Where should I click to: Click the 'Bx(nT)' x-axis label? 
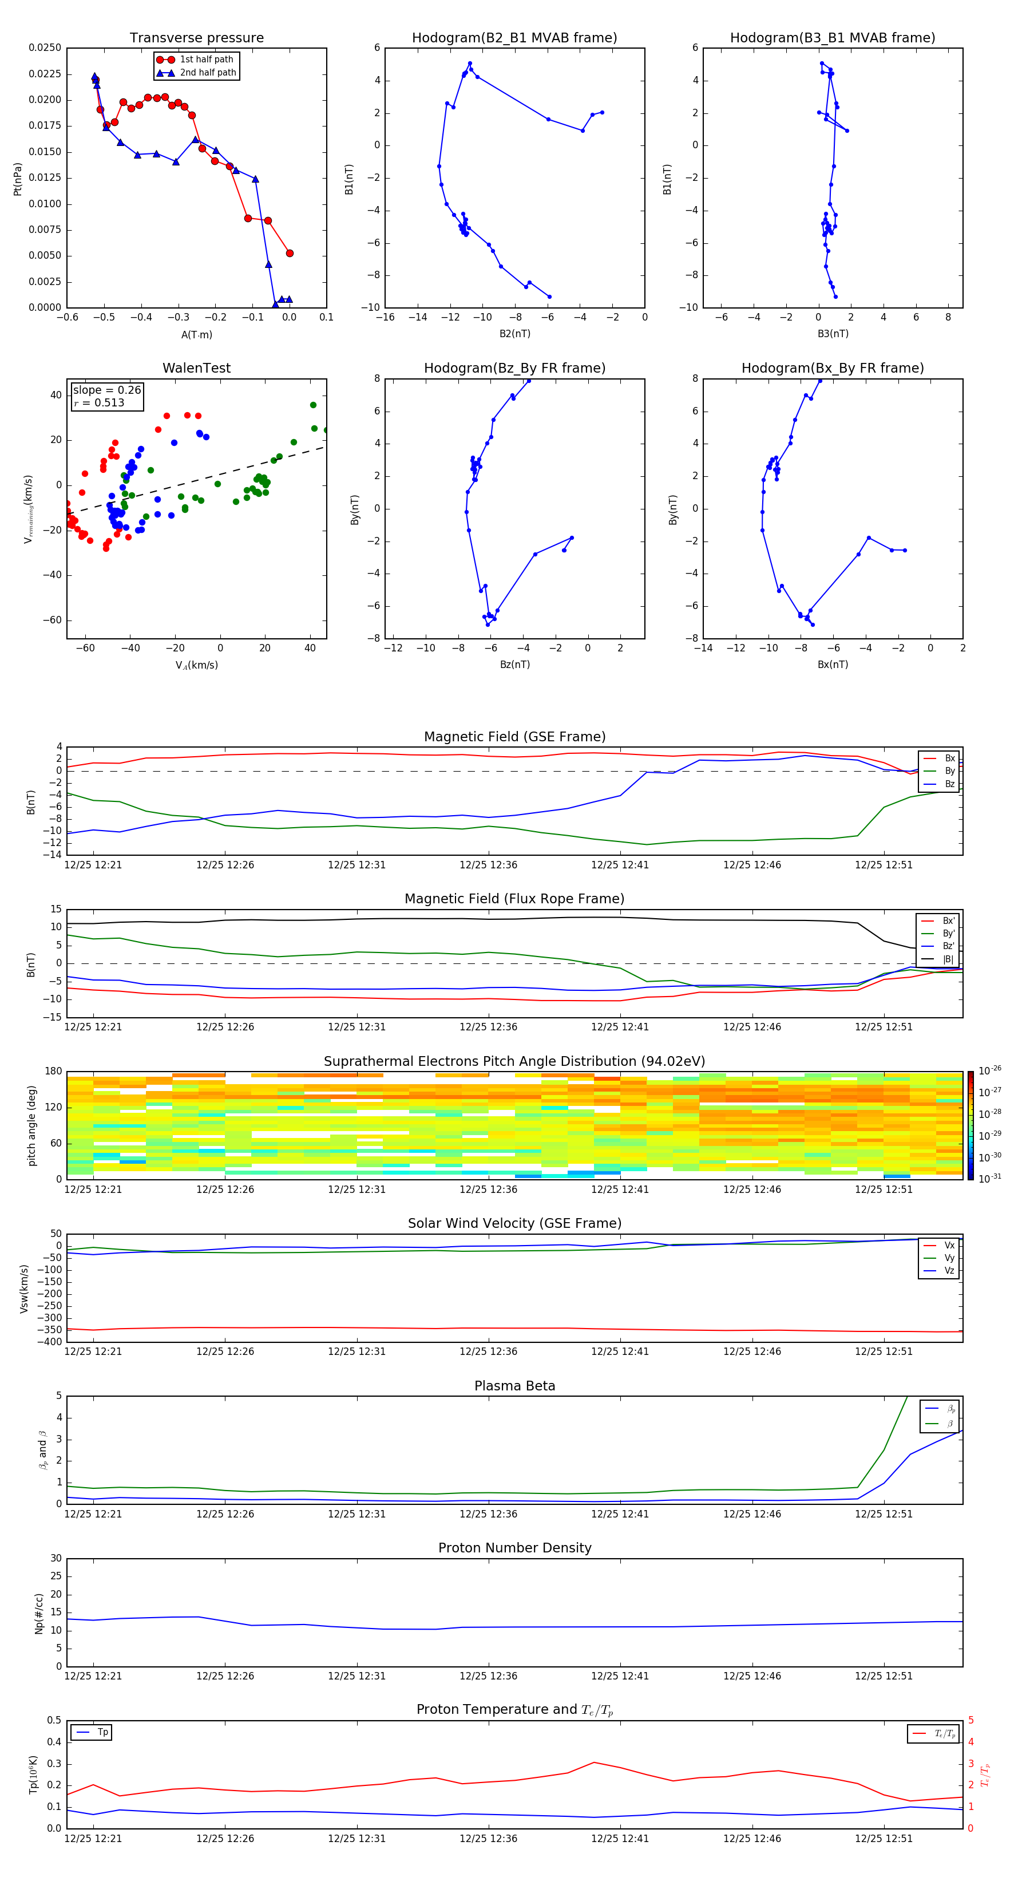[x=833, y=665]
